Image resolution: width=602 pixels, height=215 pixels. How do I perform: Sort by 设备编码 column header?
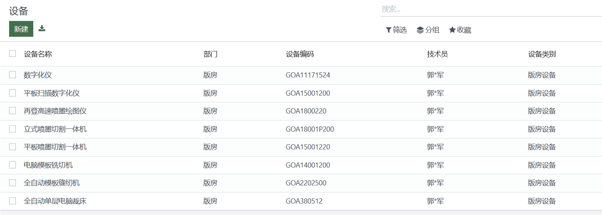click(300, 54)
